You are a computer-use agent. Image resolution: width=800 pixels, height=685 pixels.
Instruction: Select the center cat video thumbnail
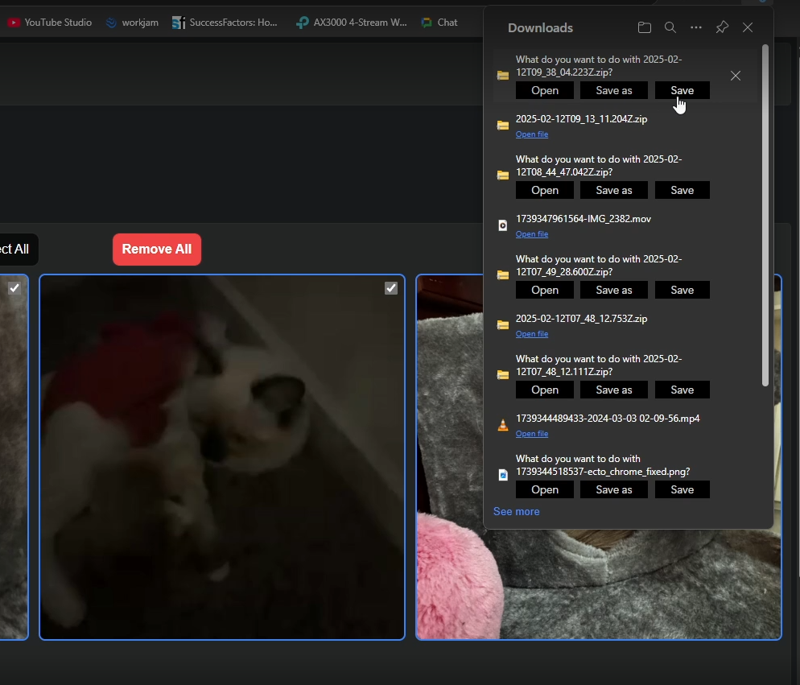pos(221,459)
